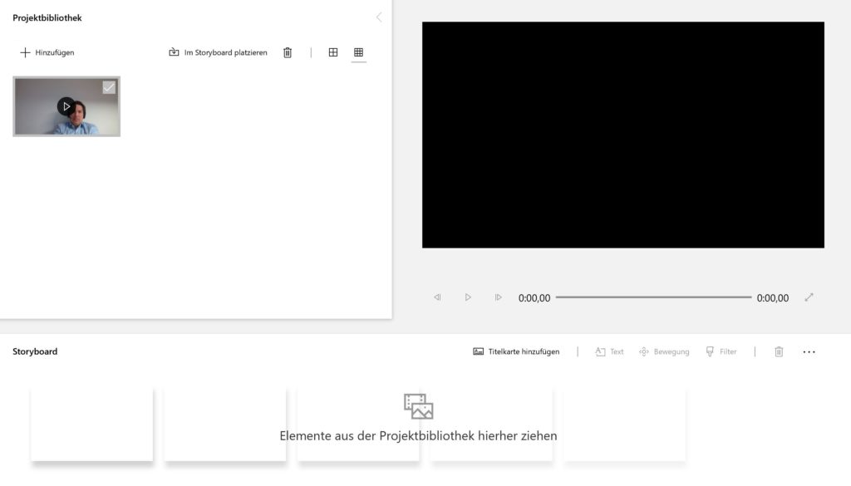Play the library video thumbnail preview
This screenshot has width=851, height=486.
66,106
